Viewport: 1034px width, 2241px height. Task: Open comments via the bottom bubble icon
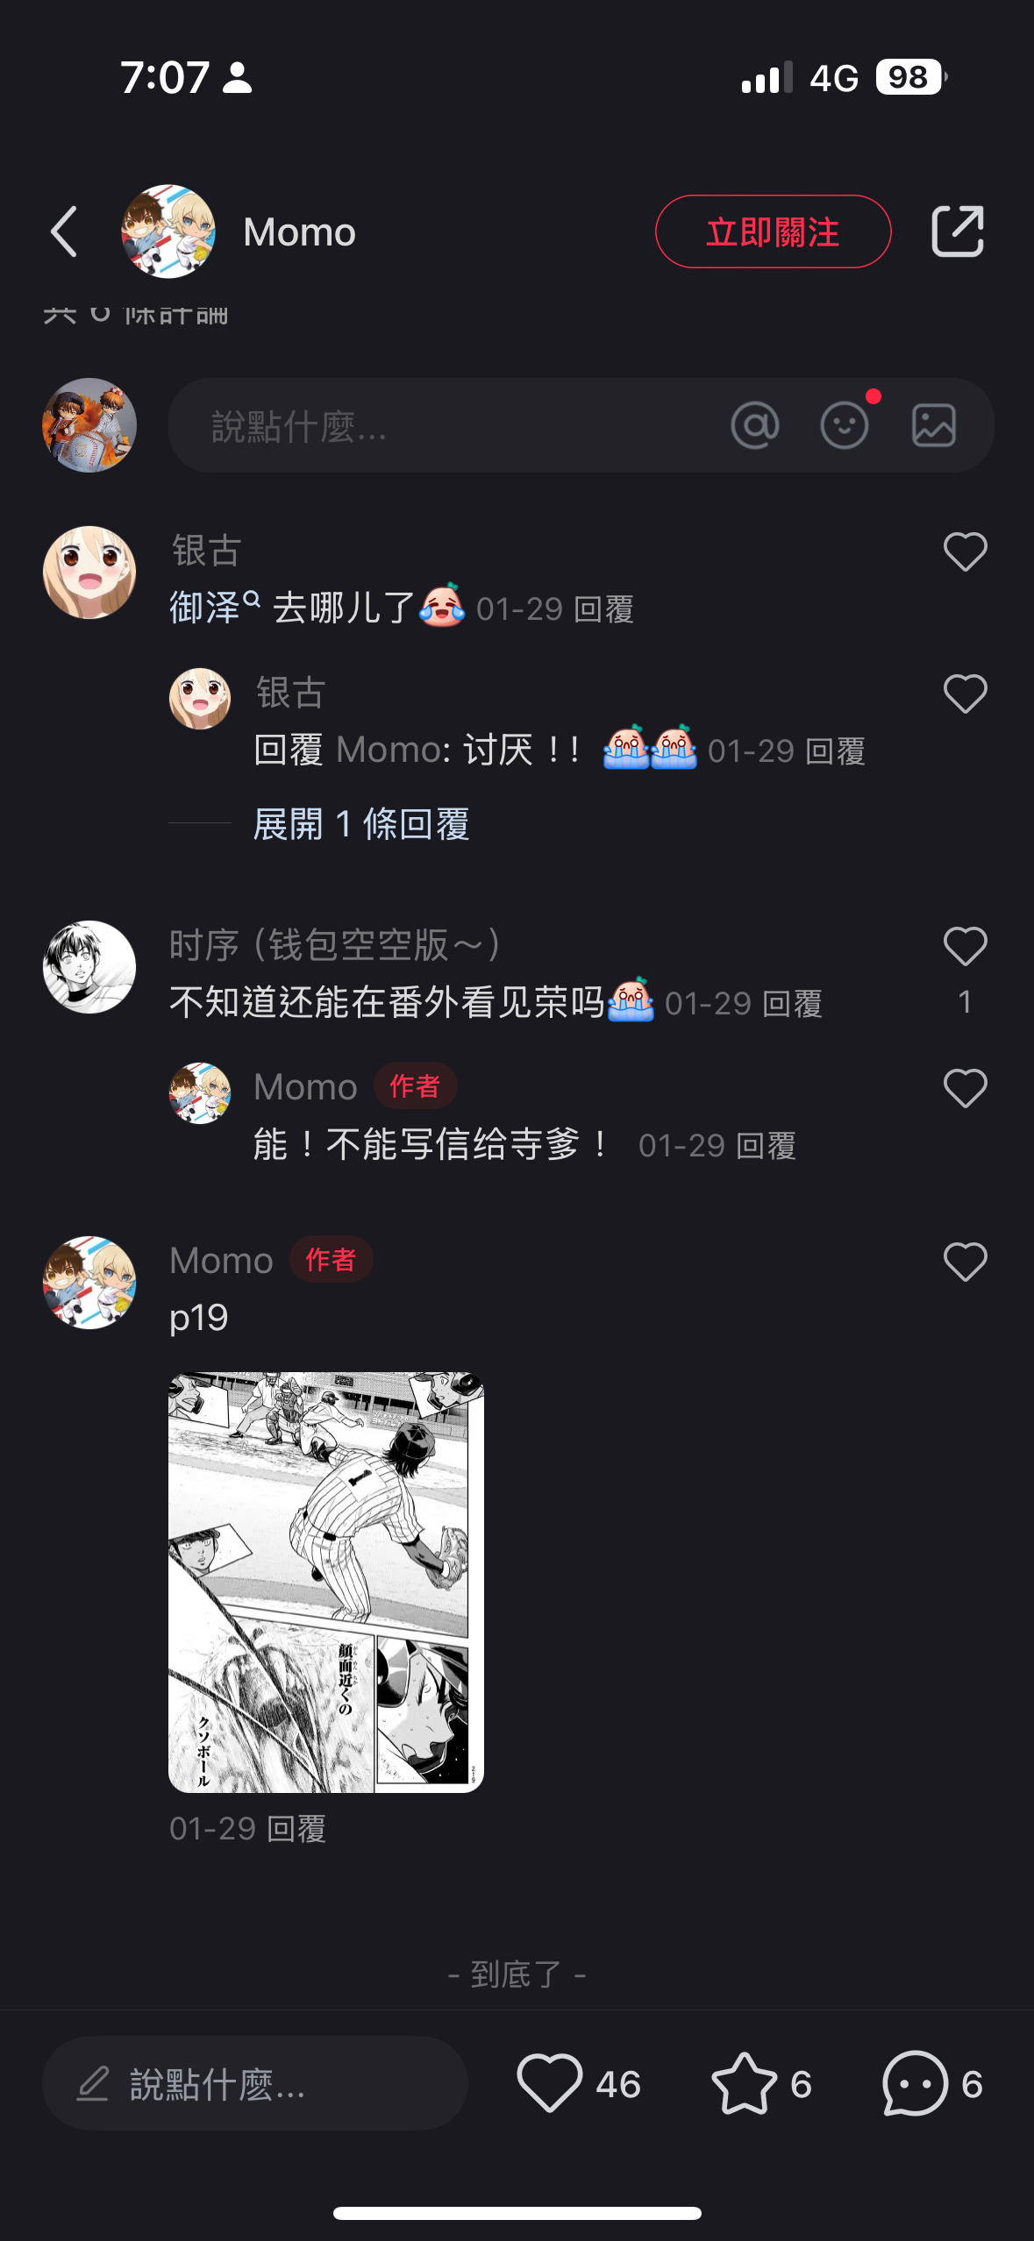click(916, 2084)
